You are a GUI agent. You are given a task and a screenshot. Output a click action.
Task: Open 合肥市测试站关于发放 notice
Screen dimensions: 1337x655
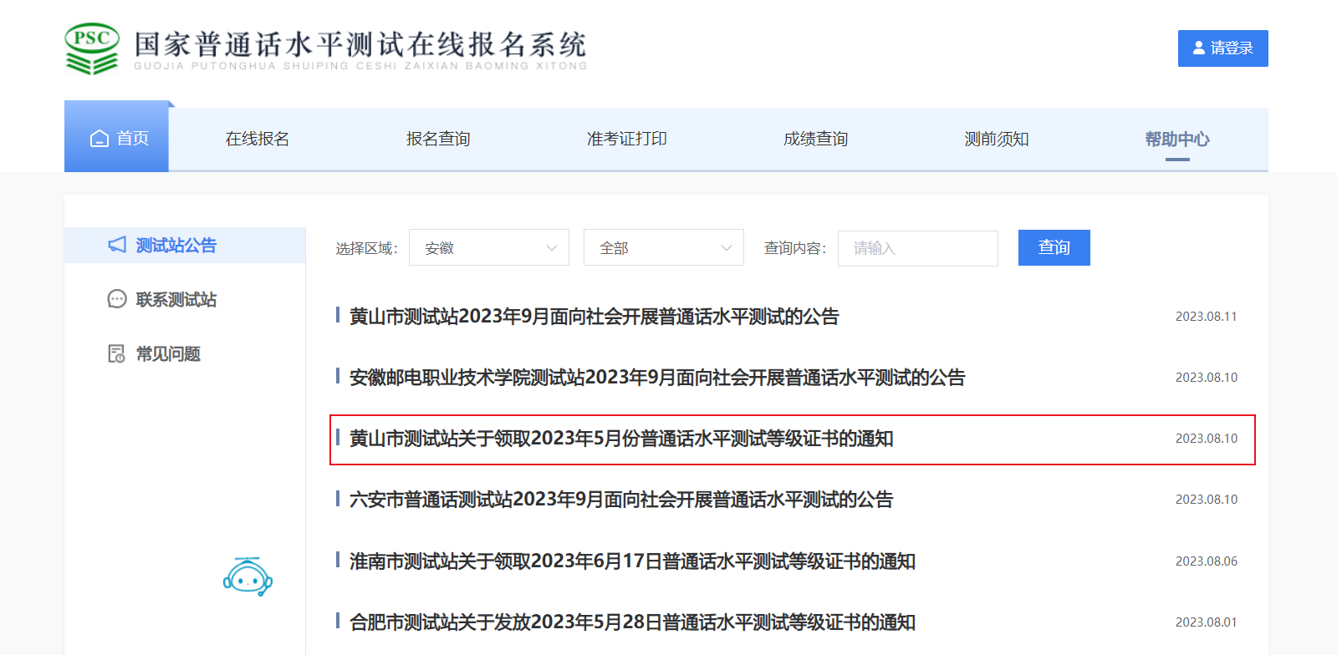pos(632,622)
